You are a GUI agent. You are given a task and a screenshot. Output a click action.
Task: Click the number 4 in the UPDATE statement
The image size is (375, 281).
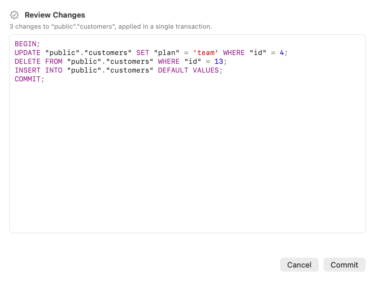[282, 53]
